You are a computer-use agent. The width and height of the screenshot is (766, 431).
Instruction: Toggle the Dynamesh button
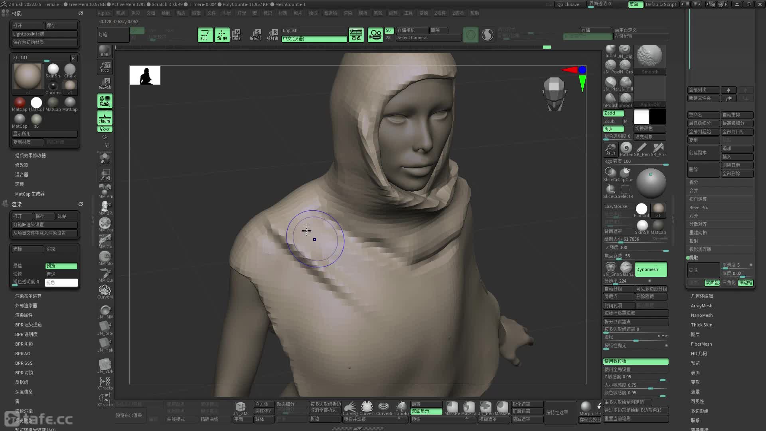[x=651, y=269]
